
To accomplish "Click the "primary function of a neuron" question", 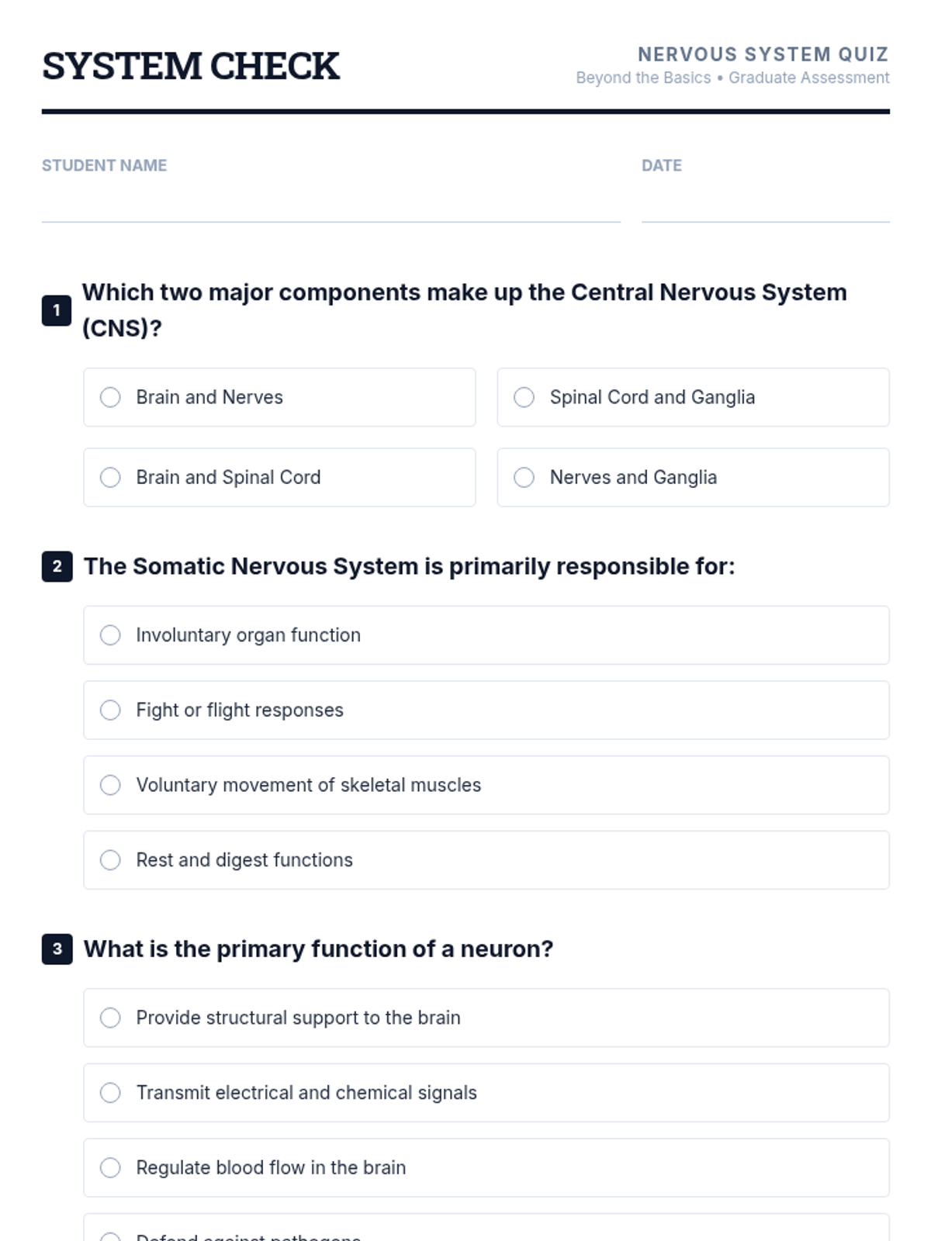I will 318,949.
